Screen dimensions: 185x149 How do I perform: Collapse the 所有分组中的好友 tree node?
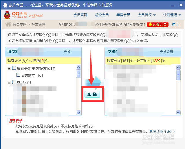point(9,68)
